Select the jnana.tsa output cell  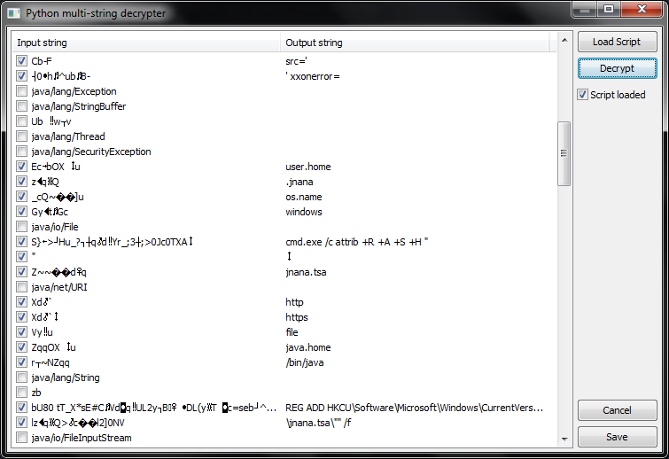click(x=306, y=272)
